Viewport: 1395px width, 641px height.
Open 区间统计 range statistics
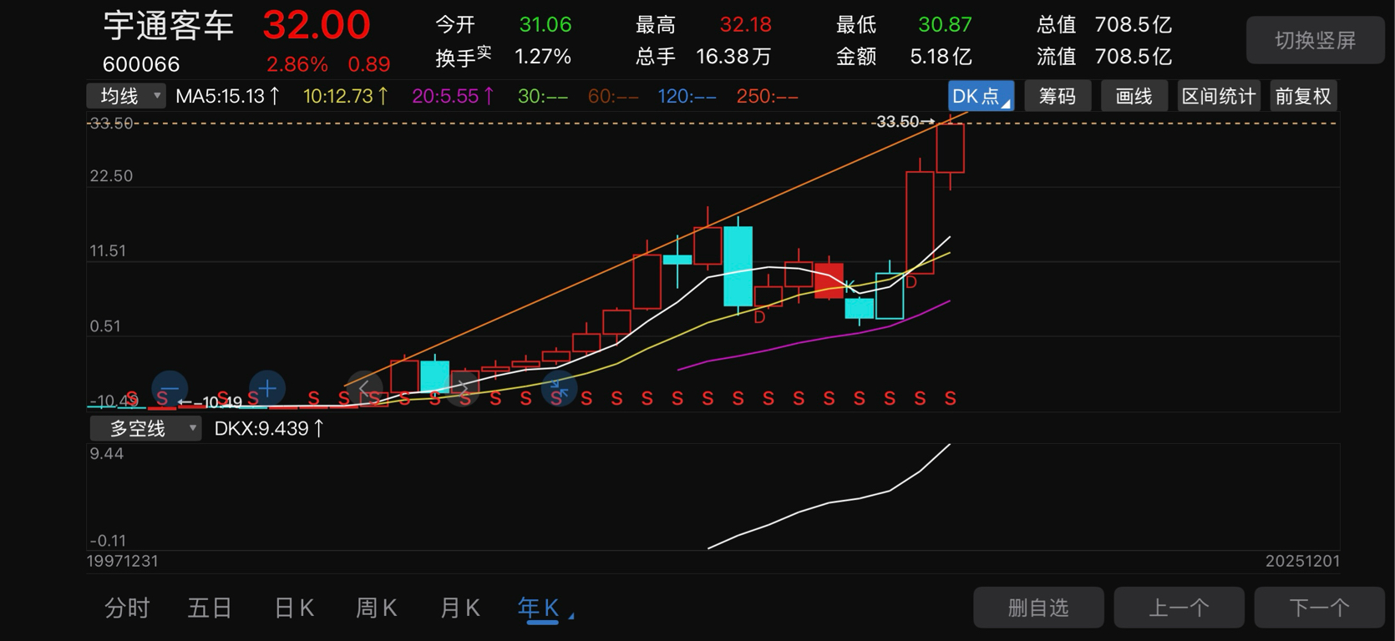[1219, 96]
